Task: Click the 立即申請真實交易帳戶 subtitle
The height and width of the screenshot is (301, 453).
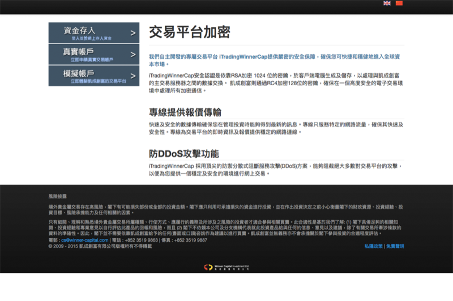Action: point(92,60)
